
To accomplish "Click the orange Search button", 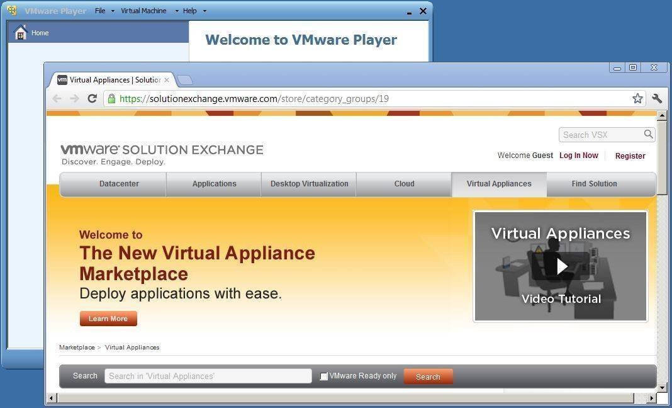I will [x=428, y=377].
